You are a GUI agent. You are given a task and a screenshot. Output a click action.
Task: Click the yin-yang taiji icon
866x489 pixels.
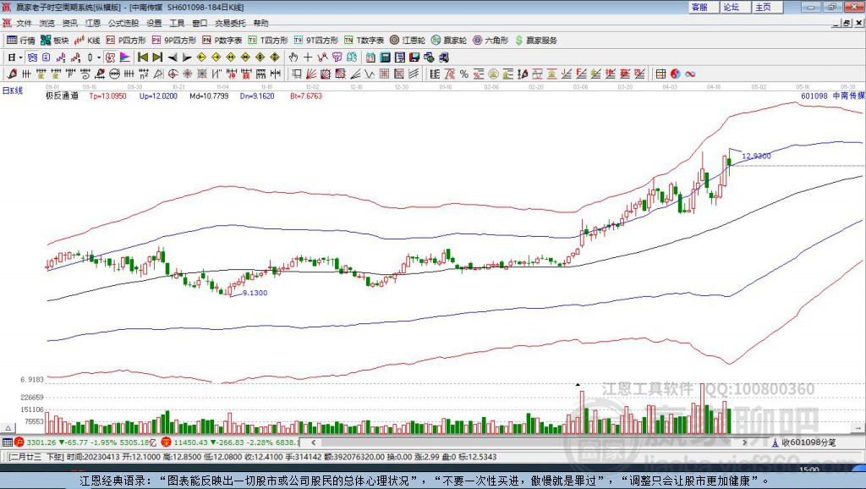(x=676, y=74)
